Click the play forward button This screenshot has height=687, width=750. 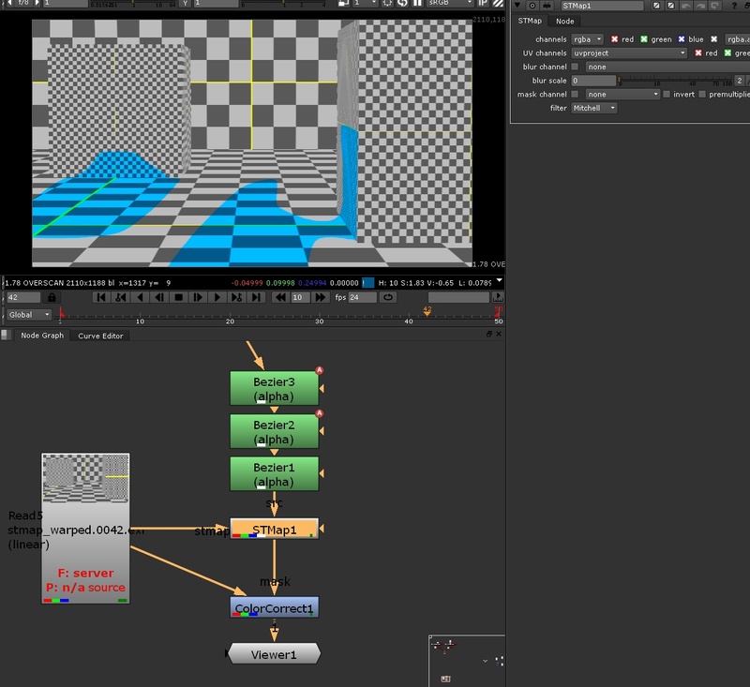(x=217, y=297)
